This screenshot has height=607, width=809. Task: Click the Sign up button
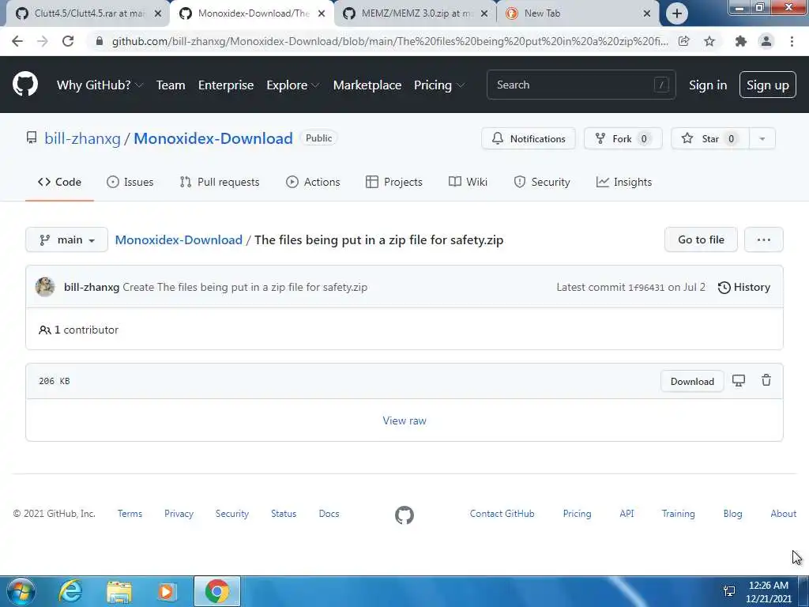tap(767, 85)
